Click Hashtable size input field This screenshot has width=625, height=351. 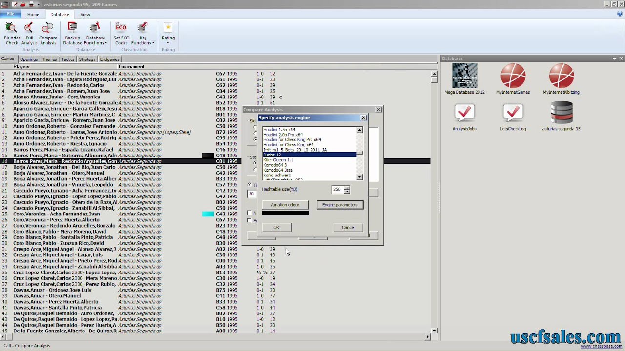pyautogui.click(x=337, y=189)
